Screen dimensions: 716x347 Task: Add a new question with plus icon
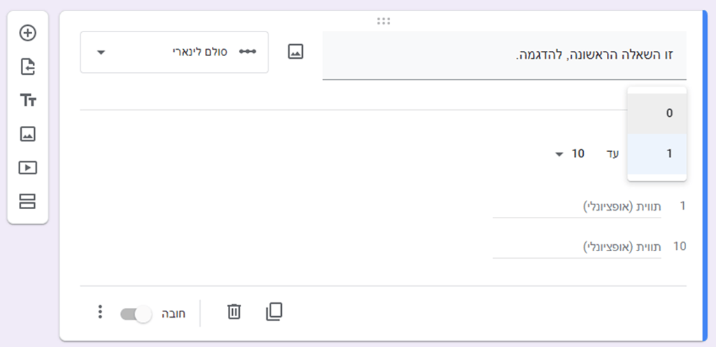point(28,33)
